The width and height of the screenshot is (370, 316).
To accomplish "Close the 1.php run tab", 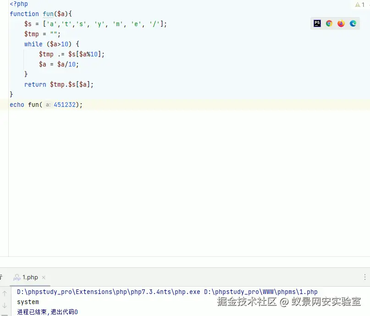I will [44, 277].
